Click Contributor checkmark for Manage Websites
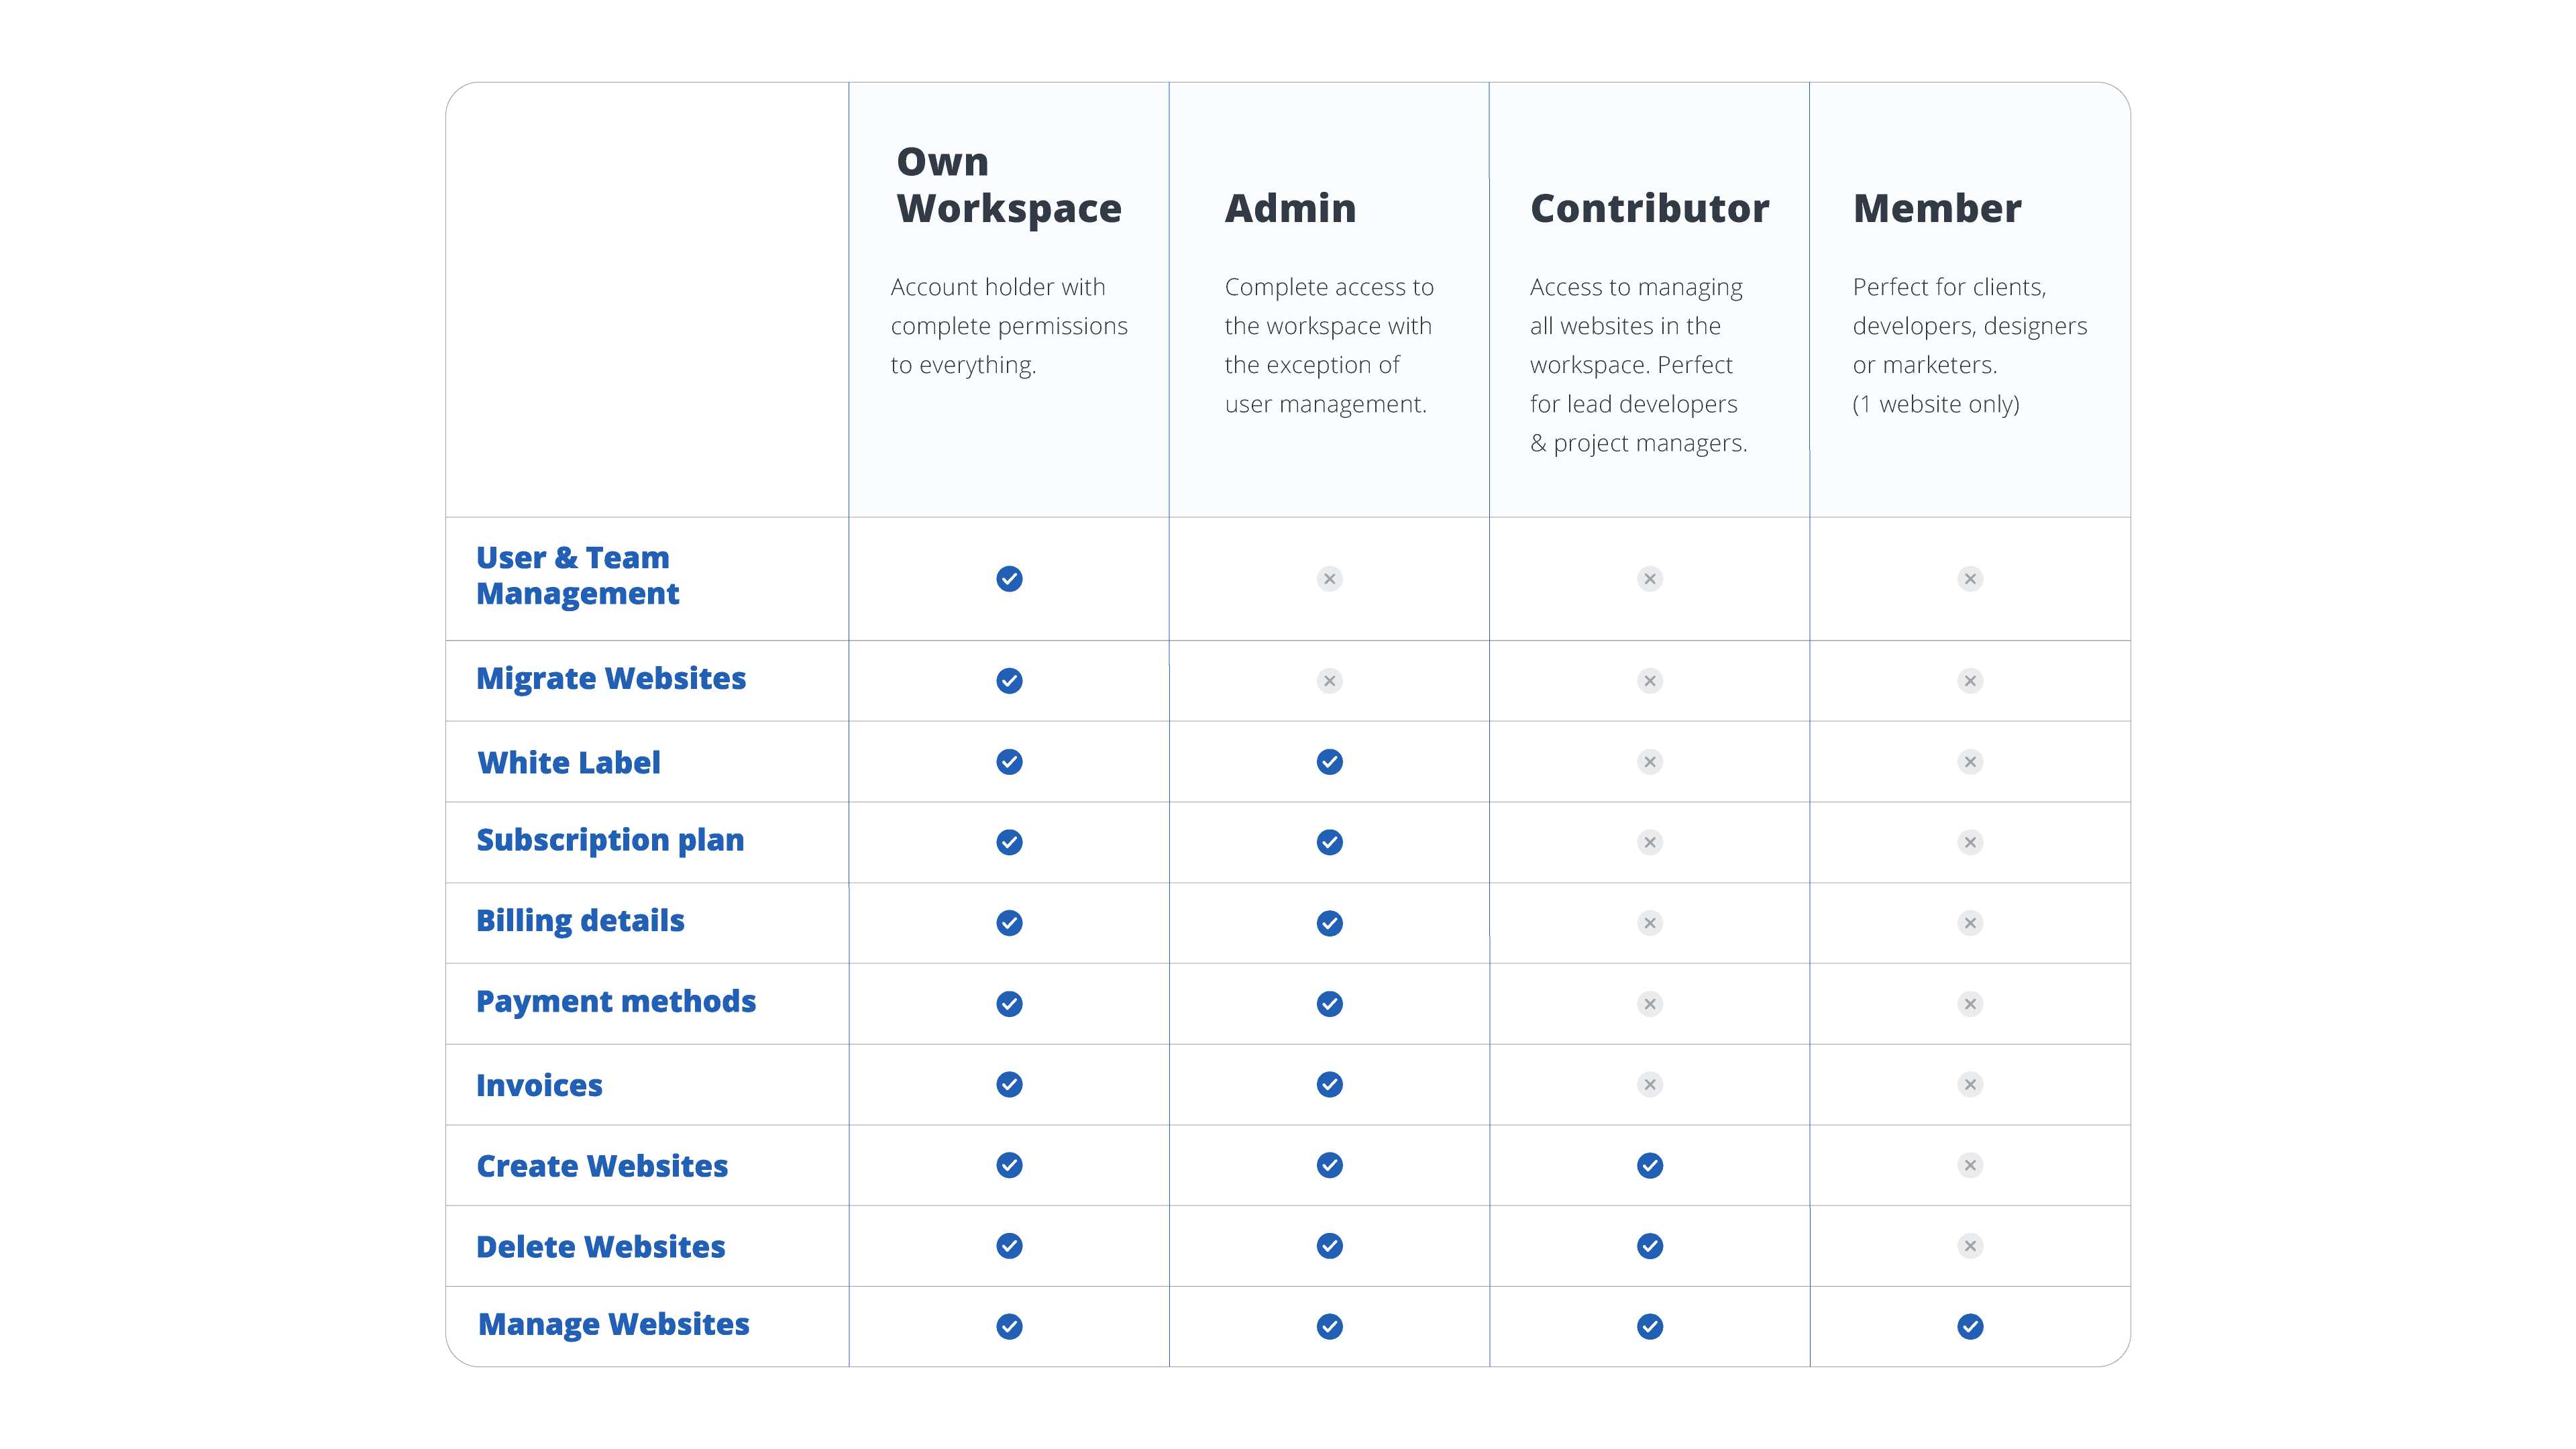Screen dimensions: 2576x1449 point(1650,1327)
